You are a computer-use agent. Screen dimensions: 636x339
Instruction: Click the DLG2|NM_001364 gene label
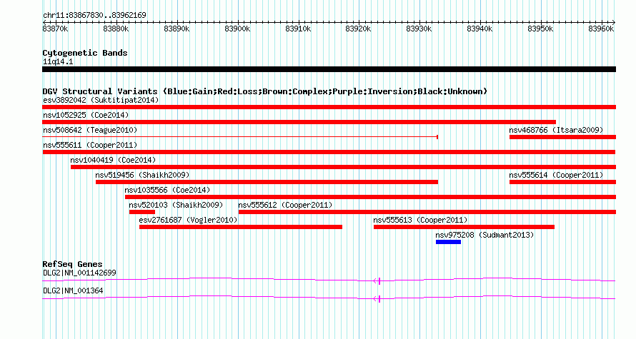coord(73,290)
